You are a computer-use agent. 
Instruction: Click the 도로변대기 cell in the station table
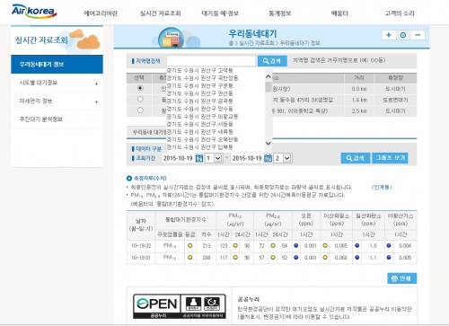pyautogui.click(x=395, y=100)
